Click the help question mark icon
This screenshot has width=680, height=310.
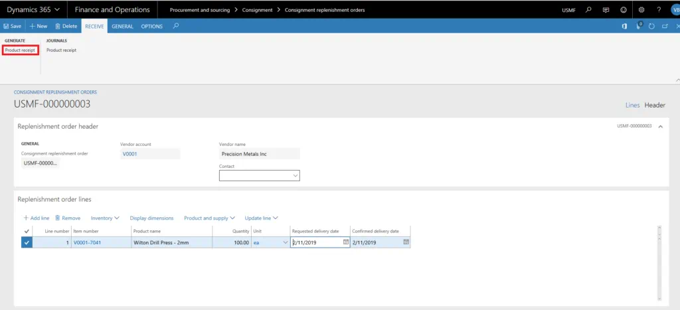click(659, 9)
